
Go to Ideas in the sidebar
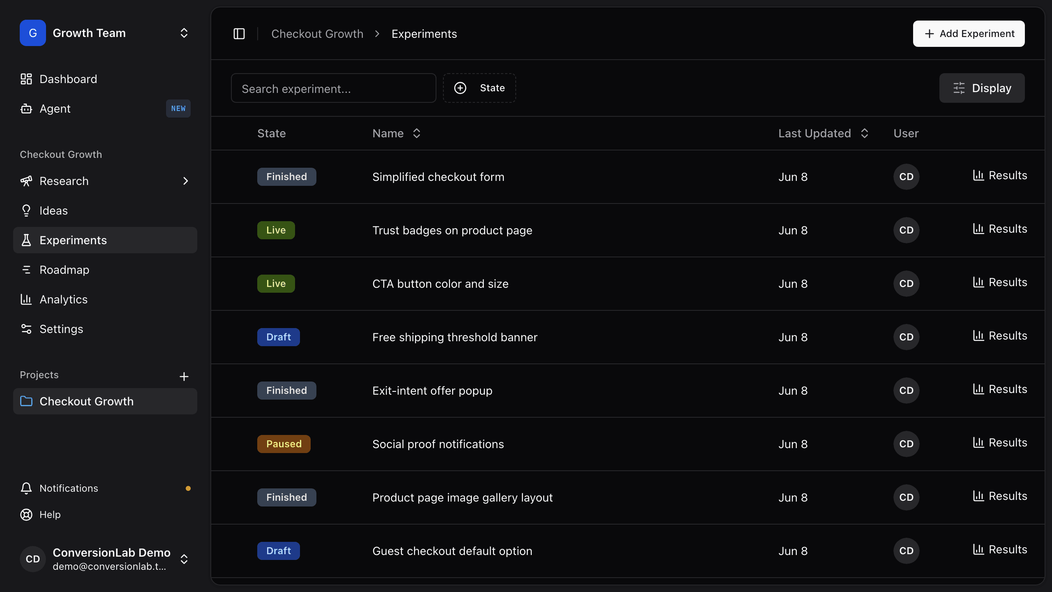point(105,210)
